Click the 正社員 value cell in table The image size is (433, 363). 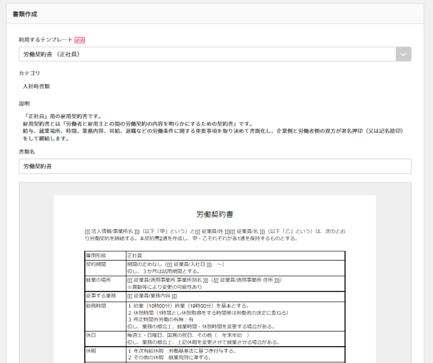pos(235,256)
